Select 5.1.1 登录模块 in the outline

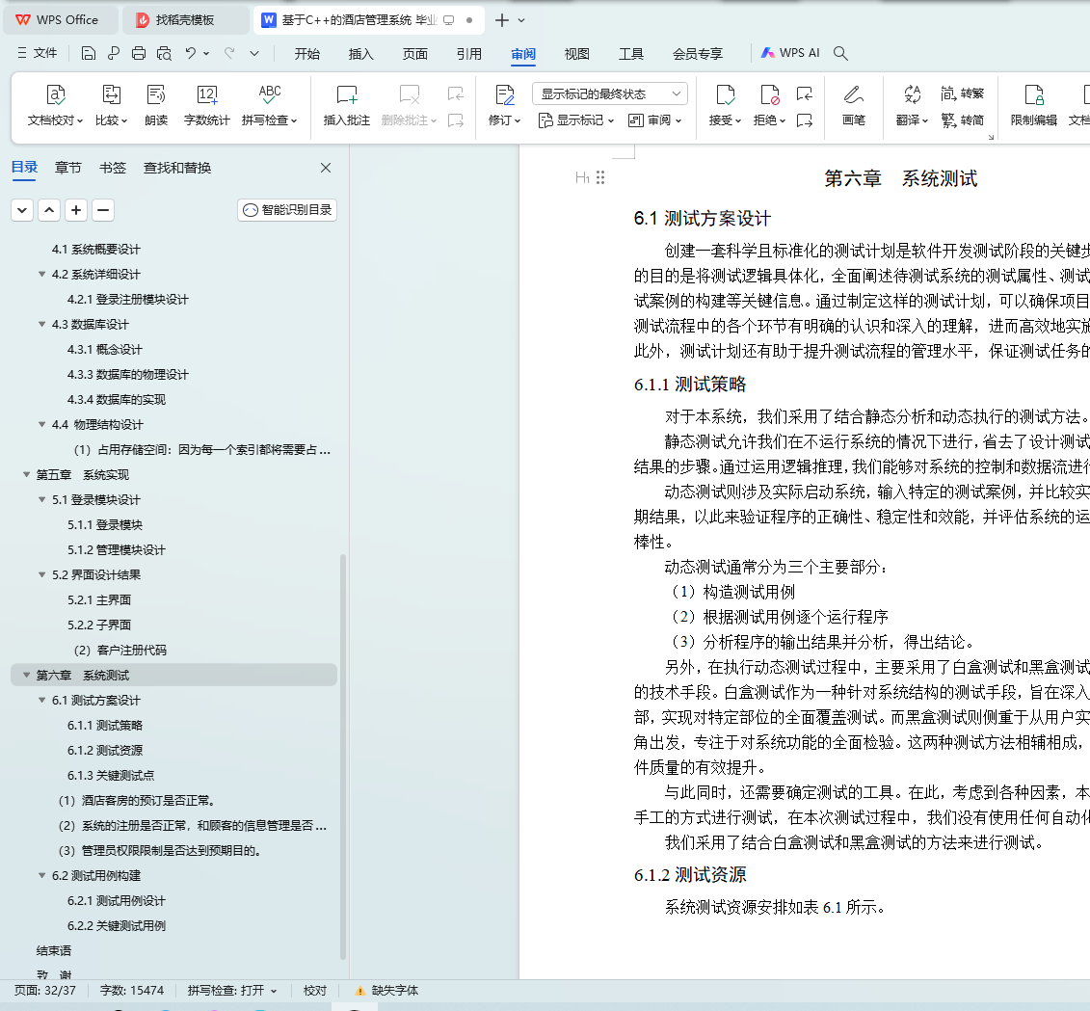pos(105,524)
